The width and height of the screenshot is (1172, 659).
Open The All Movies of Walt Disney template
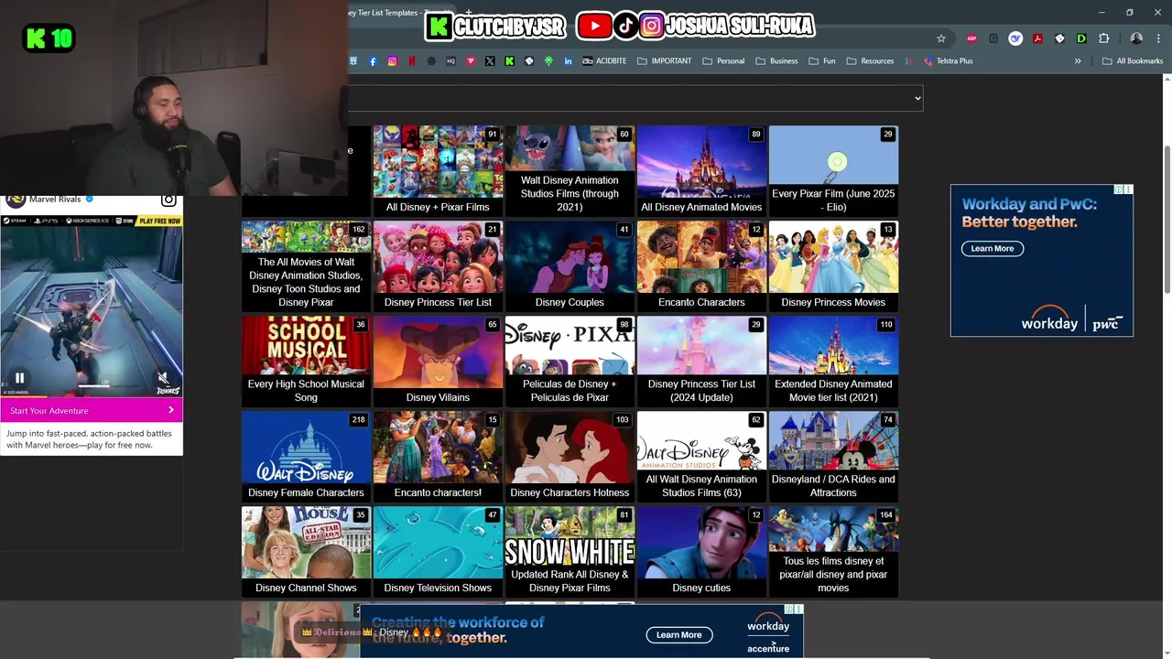306,266
